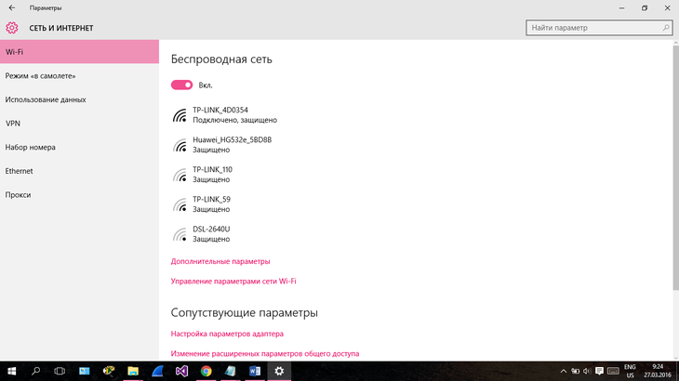The height and width of the screenshot is (381, 679).
Task: Open Task View on taskbar
Action: click(60, 371)
